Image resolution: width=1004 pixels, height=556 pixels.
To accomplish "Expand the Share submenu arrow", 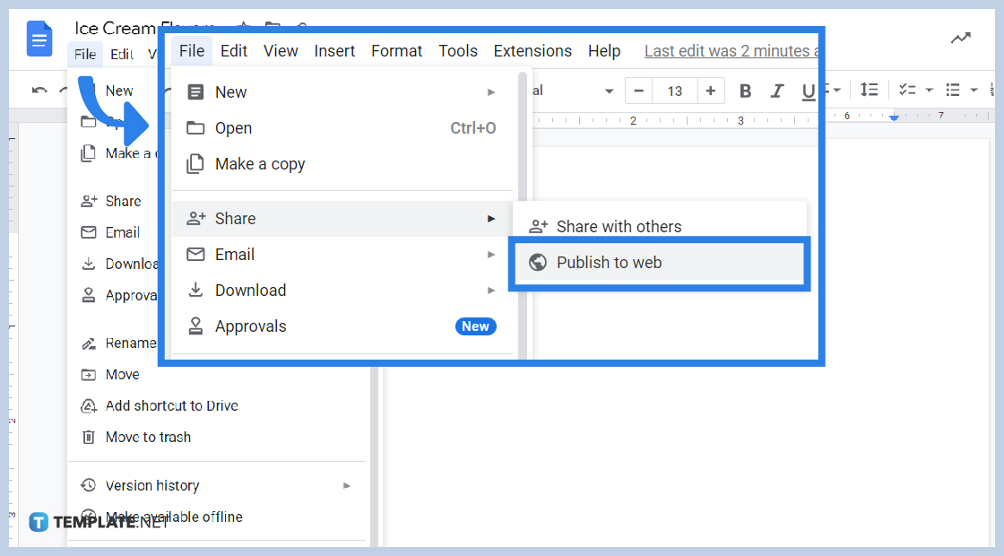I will [491, 218].
